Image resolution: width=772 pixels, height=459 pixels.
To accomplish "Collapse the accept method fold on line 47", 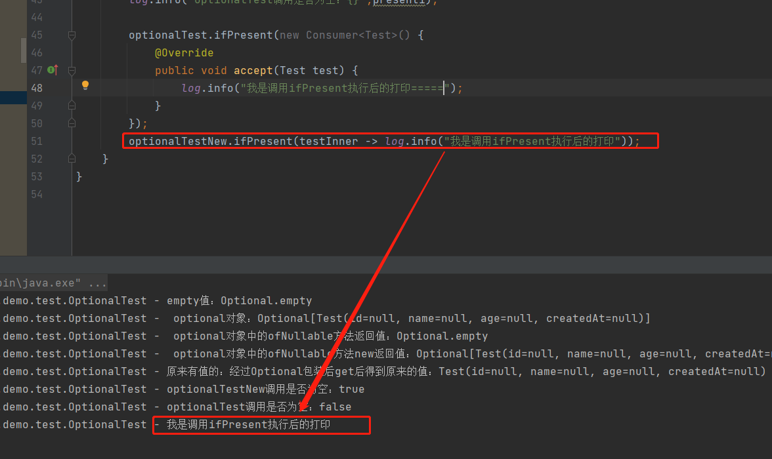I will 72,70.
